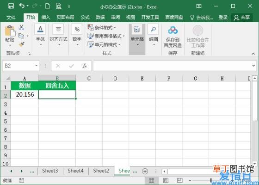This screenshot has width=259, height=185.
Task: Select cell containing 20.156
Action: 25,94
